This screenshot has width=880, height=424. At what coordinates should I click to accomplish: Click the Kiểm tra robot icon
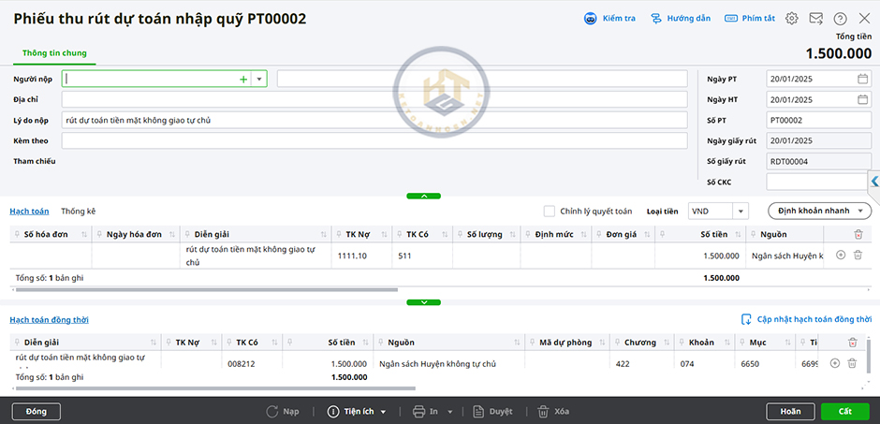[x=591, y=19]
